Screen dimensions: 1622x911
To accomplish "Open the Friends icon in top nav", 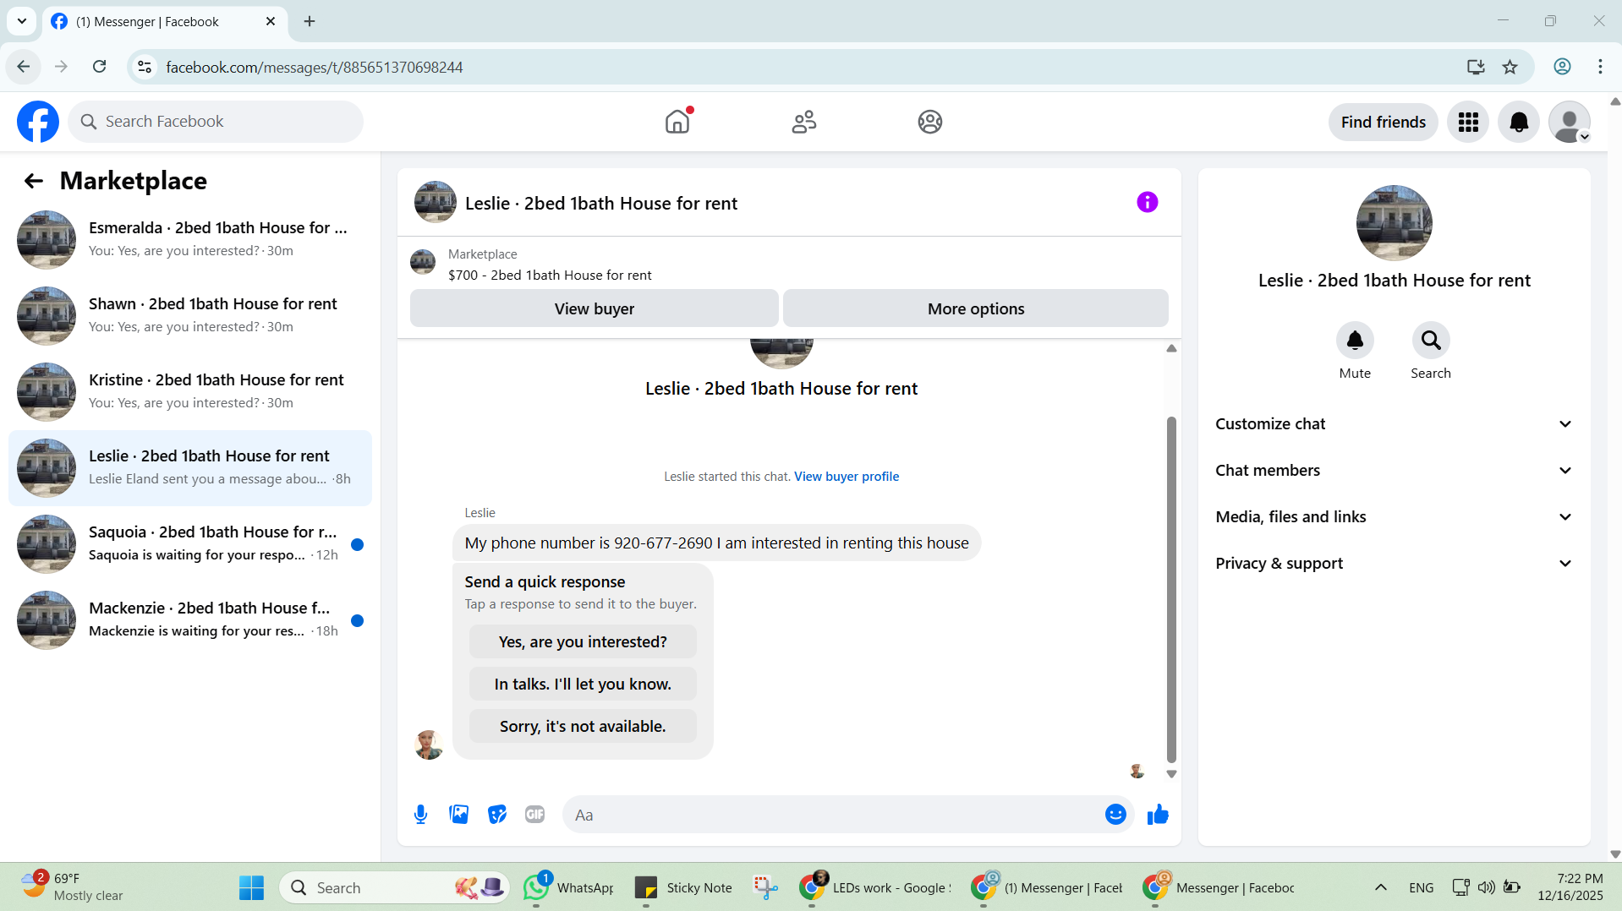I will [804, 122].
